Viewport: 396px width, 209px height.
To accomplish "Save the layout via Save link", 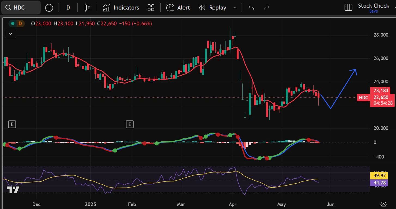I will tap(373, 11).
